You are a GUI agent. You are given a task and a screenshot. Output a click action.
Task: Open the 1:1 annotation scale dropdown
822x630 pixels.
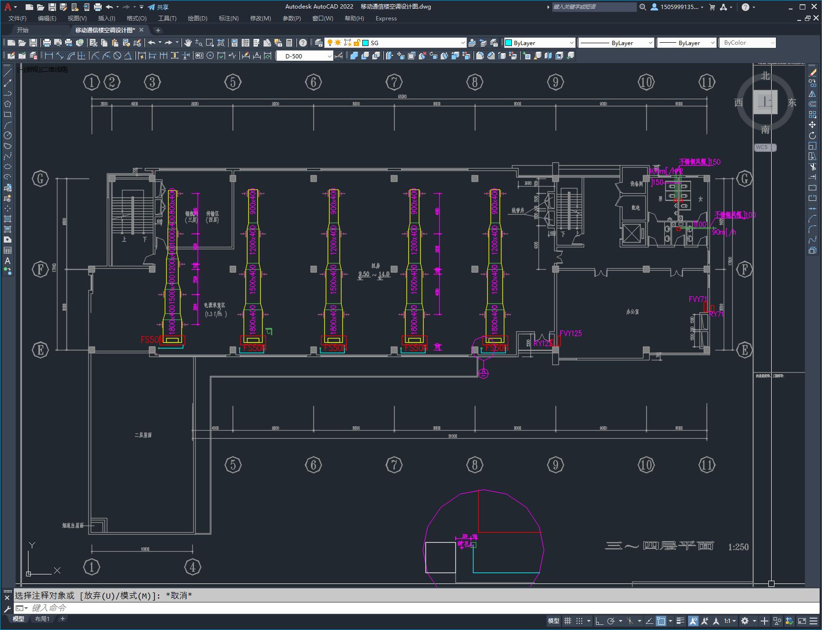tap(730, 621)
